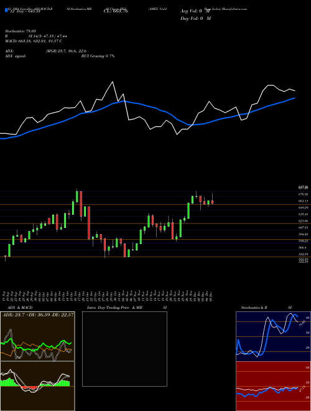
Task: Click the MACD values line
Action: tap(34, 41)
